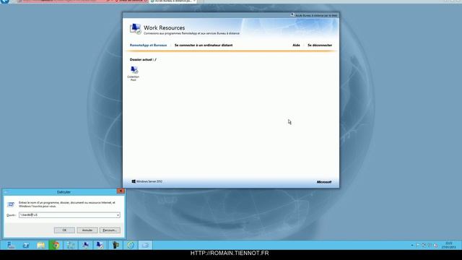Select the RemoteApp et Bureaux tab
462x260 pixels.
pyautogui.click(x=148, y=45)
